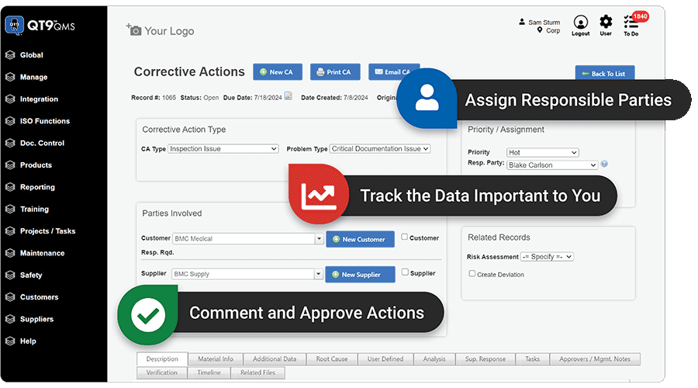Open the To Do checklist icon
The width and height of the screenshot is (698, 388).
[x=630, y=23]
